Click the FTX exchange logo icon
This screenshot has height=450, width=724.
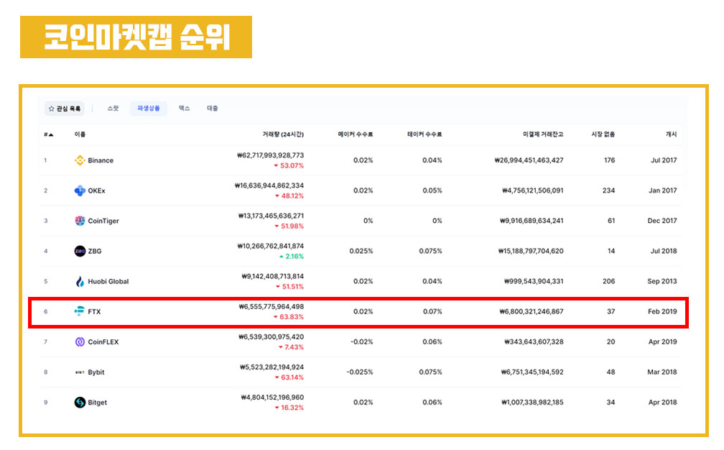click(80, 311)
